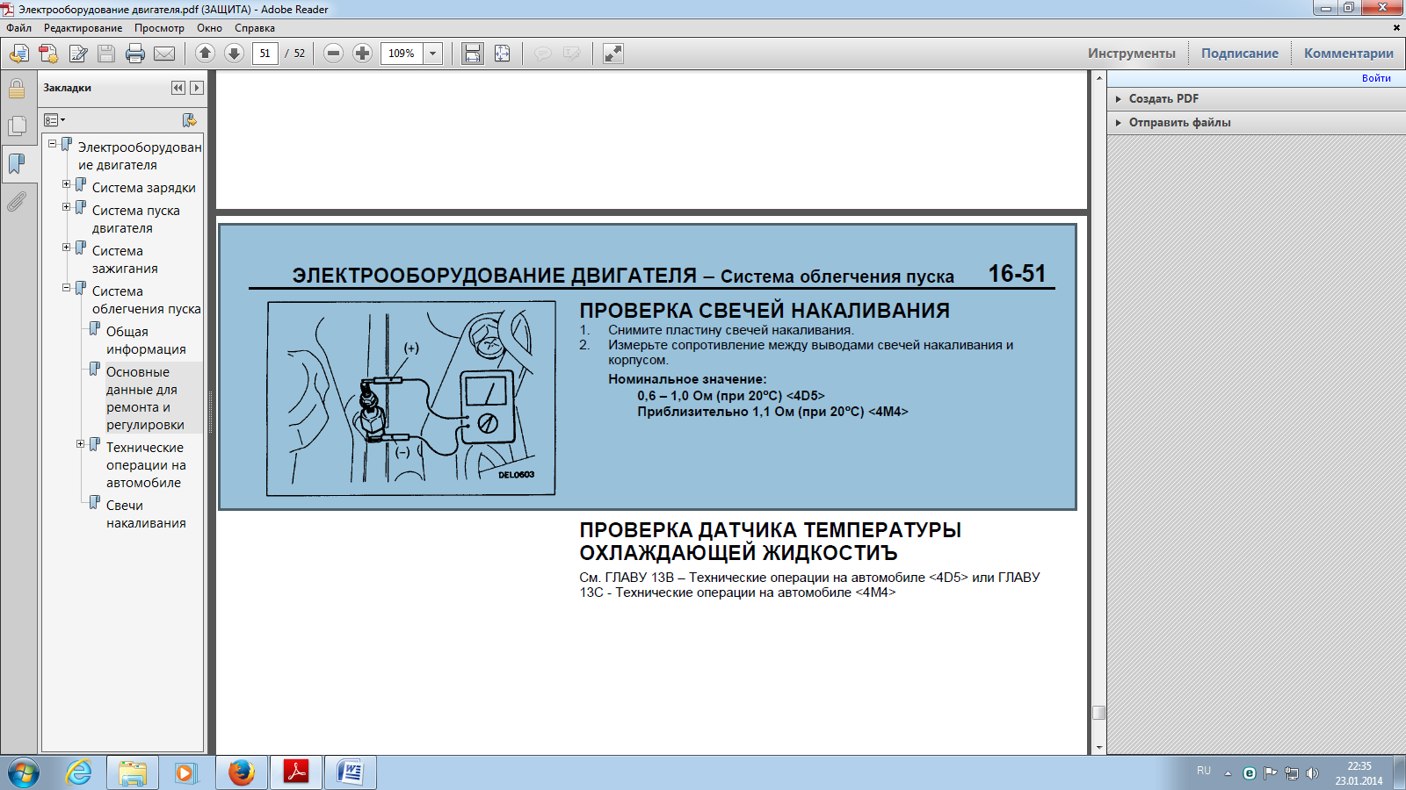Click the page number input field
Viewport: 1406px width, 790px height.
pyautogui.click(x=265, y=54)
